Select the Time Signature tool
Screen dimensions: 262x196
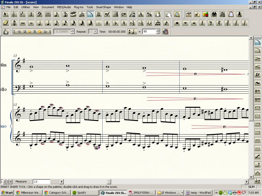(x=31, y=14)
